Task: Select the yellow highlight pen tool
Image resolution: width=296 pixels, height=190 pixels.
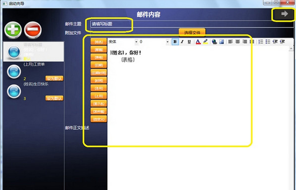Action: coord(205,41)
